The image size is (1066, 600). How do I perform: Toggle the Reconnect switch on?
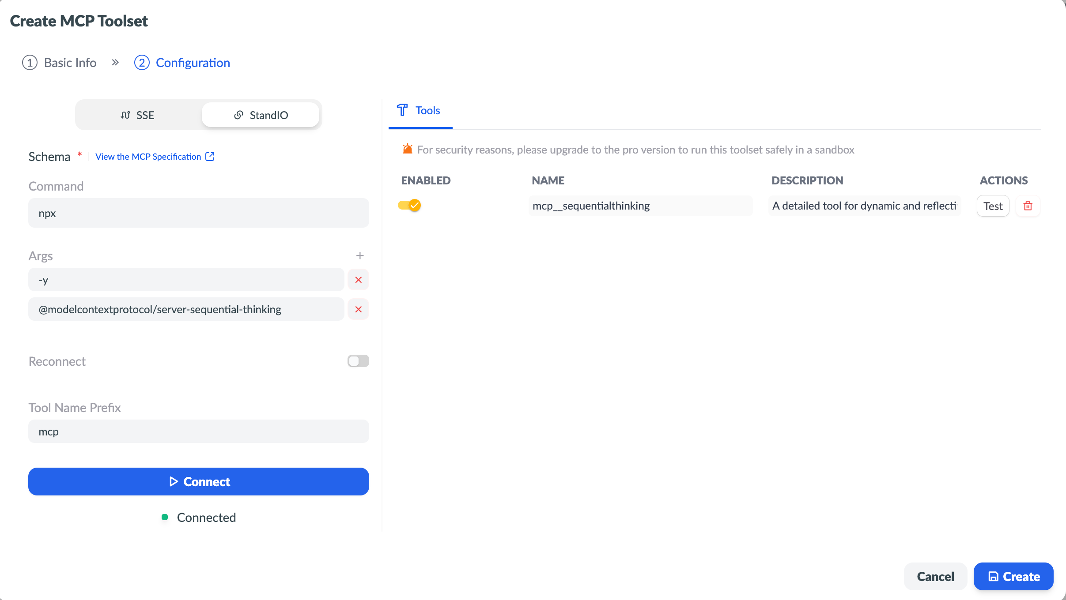(358, 361)
